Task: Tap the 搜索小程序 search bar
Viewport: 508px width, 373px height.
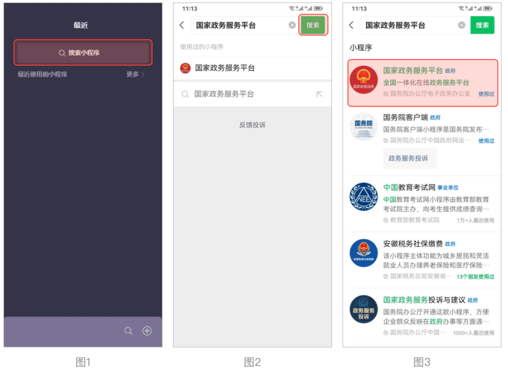Action: click(83, 53)
